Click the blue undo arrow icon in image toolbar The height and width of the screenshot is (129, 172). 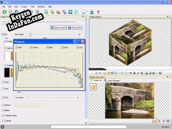112,73
